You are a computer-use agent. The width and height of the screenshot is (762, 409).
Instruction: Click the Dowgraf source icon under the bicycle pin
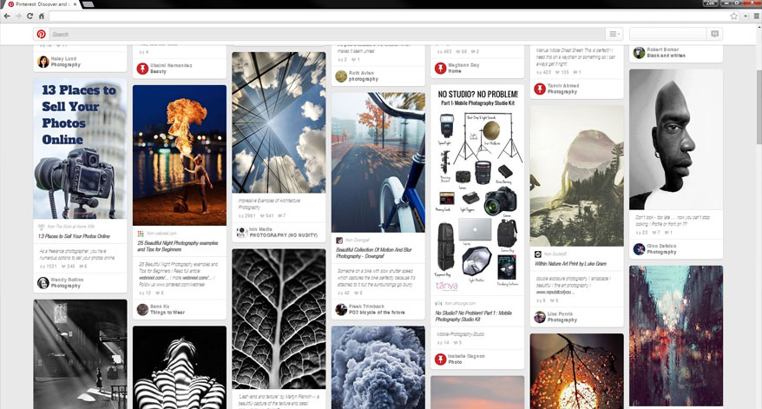coord(339,241)
